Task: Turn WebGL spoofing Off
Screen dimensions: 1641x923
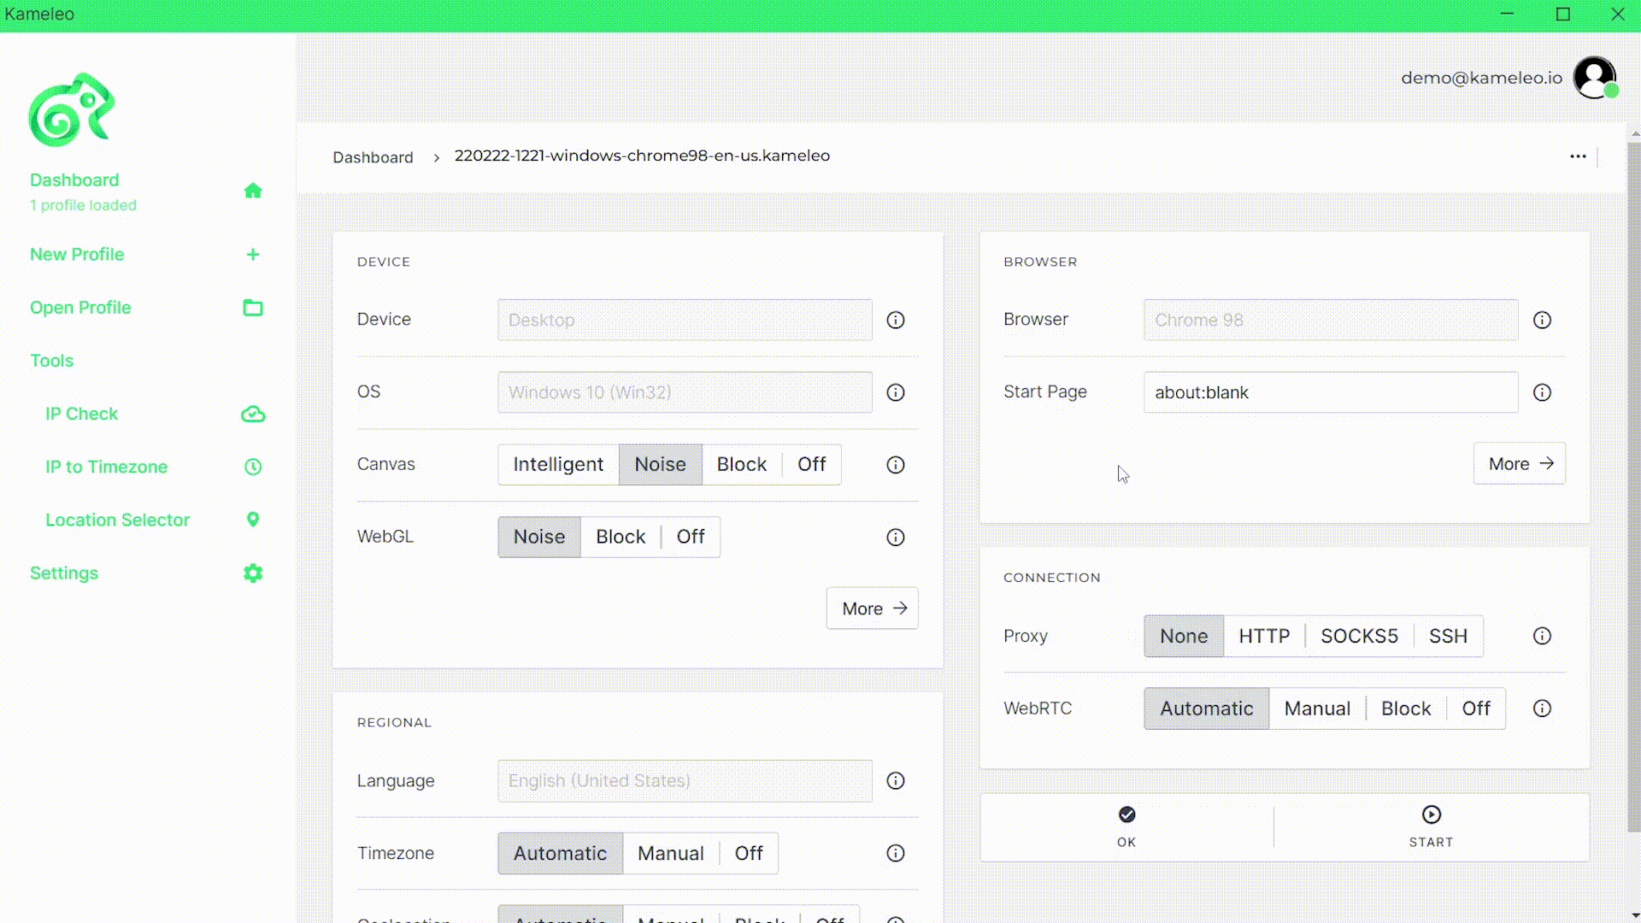Action: pyautogui.click(x=691, y=537)
